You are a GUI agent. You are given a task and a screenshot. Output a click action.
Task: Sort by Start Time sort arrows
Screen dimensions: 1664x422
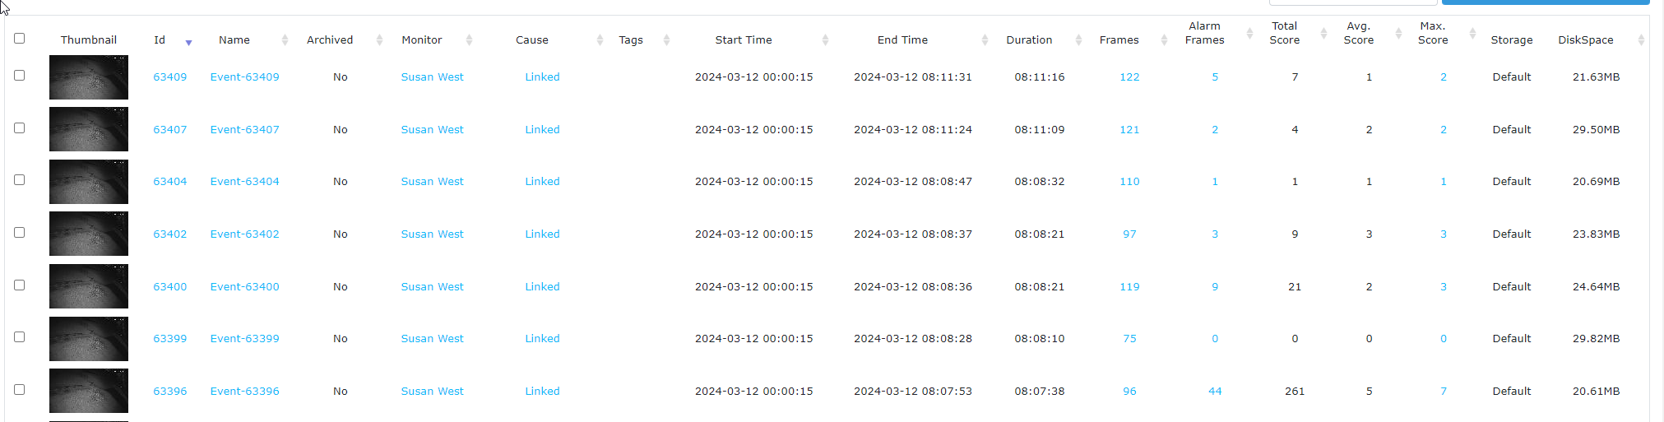click(x=825, y=39)
